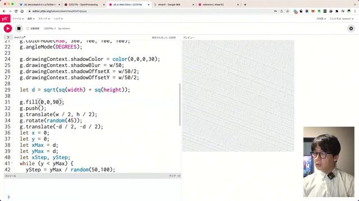
Task: Click the sketch preview canvas
Action: (x=238, y=96)
